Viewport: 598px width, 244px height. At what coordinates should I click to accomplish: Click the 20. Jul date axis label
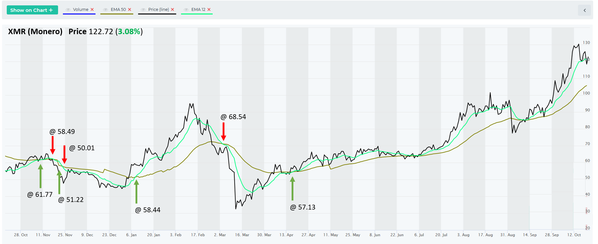(441, 235)
